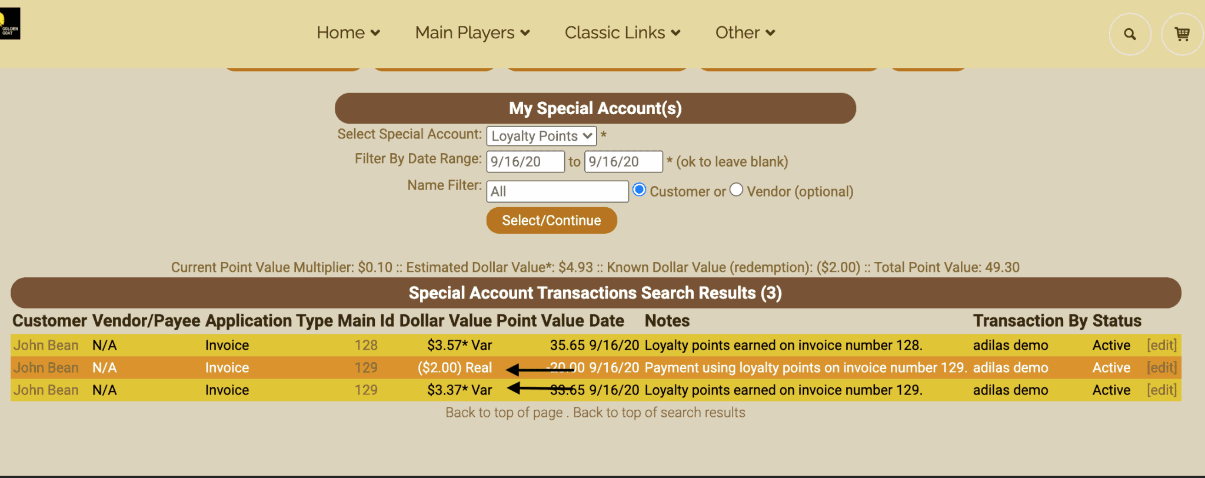Open John Bean in the $3.37 row
Viewport: 1205px width, 478px height.
point(46,390)
